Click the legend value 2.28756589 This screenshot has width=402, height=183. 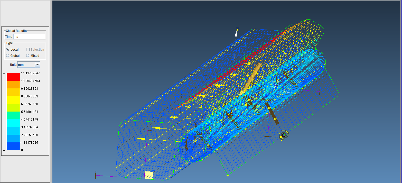click(x=30, y=135)
